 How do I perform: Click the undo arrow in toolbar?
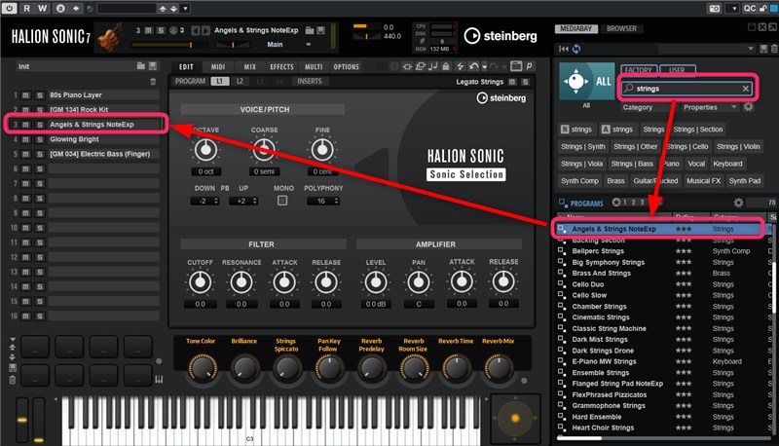473,66
